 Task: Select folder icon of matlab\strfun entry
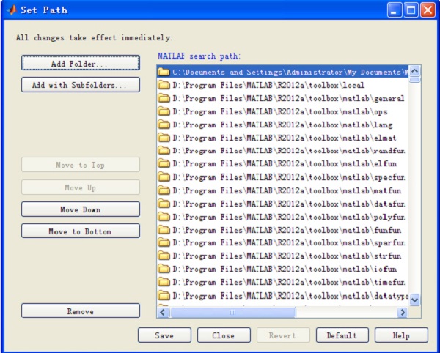(164, 256)
